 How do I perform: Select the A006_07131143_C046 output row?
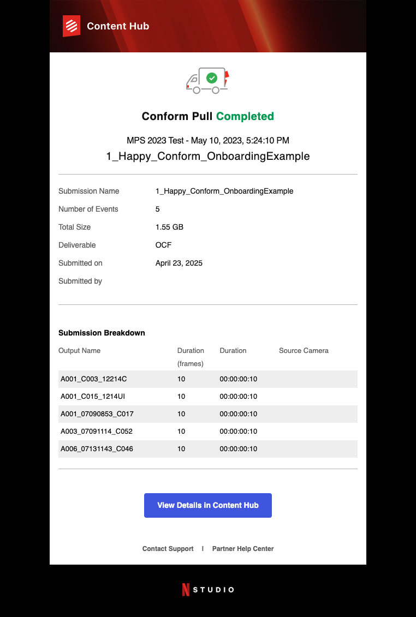point(208,448)
